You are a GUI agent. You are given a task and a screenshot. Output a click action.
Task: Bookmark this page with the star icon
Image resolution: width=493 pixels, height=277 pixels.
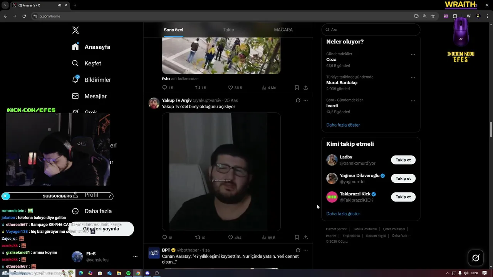(x=433, y=16)
